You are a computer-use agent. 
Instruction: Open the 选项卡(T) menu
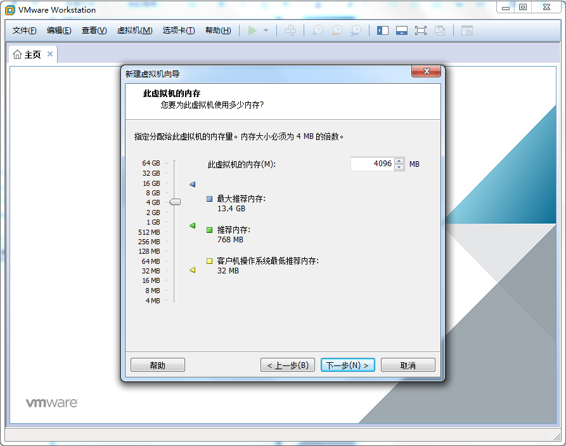(178, 30)
